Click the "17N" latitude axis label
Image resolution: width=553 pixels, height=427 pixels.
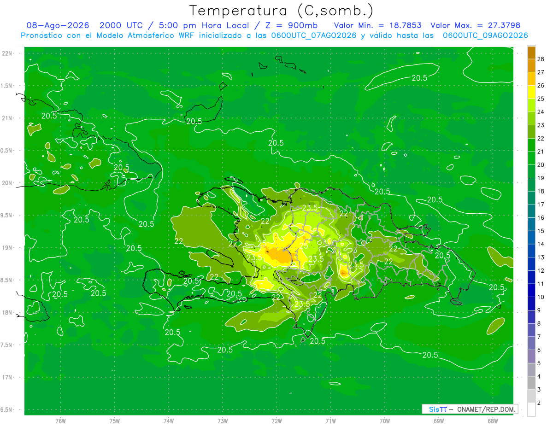[7, 377]
